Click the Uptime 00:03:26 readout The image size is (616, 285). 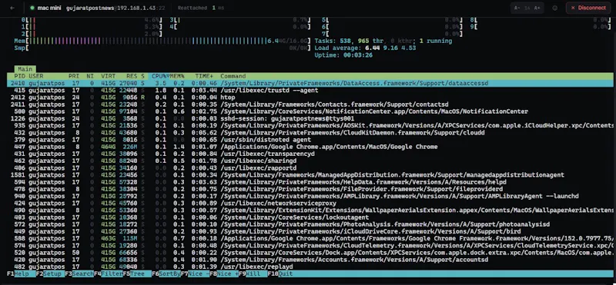coord(343,55)
